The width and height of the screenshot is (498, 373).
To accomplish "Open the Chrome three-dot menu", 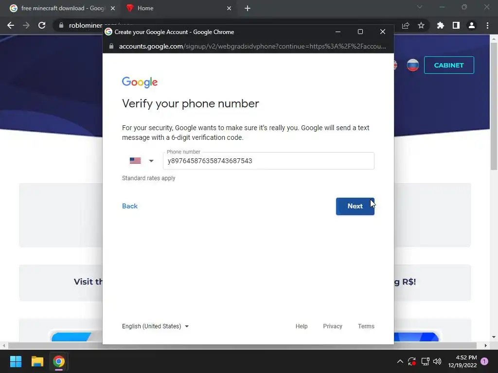I will click(487, 25).
